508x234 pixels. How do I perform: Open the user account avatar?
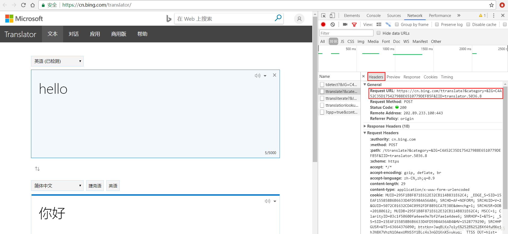(299, 19)
